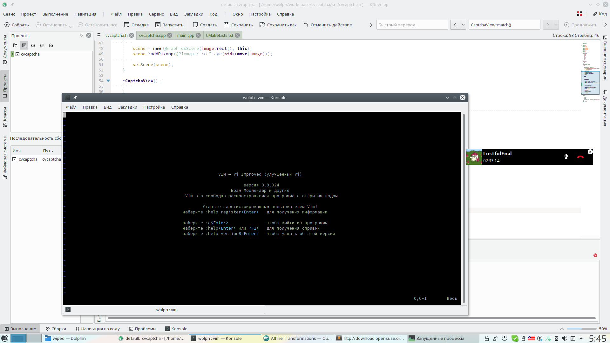Adjust the 50% slider in status bar
This screenshot has height=343, width=610.
[581, 329]
